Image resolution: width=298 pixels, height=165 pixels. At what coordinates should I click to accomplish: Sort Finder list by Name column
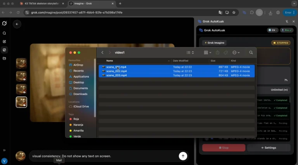tap(110, 61)
